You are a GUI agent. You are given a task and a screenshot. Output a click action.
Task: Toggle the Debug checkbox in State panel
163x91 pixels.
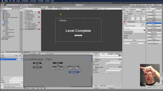point(93,86)
